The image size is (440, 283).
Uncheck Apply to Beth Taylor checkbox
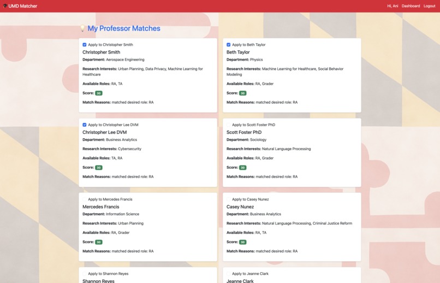point(228,45)
